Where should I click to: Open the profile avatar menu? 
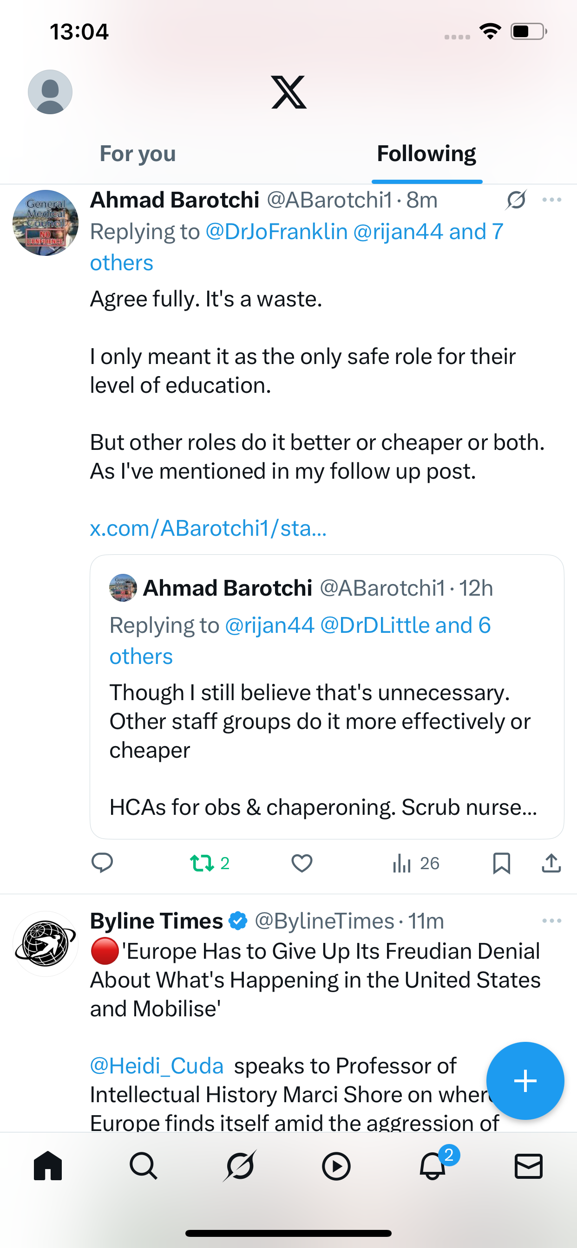click(x=50, y=92)
